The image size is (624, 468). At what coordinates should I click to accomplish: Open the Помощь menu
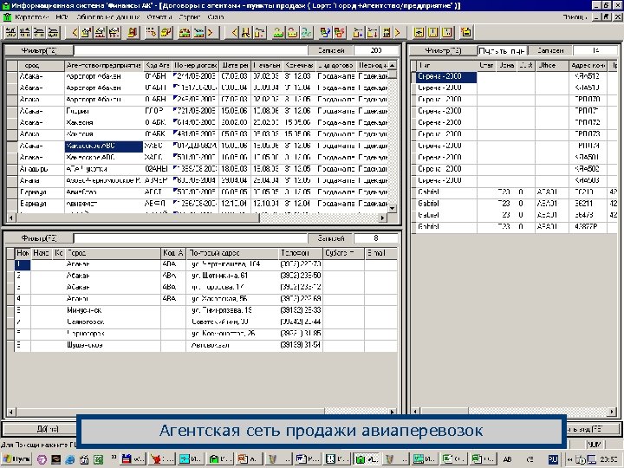point(575,17)
